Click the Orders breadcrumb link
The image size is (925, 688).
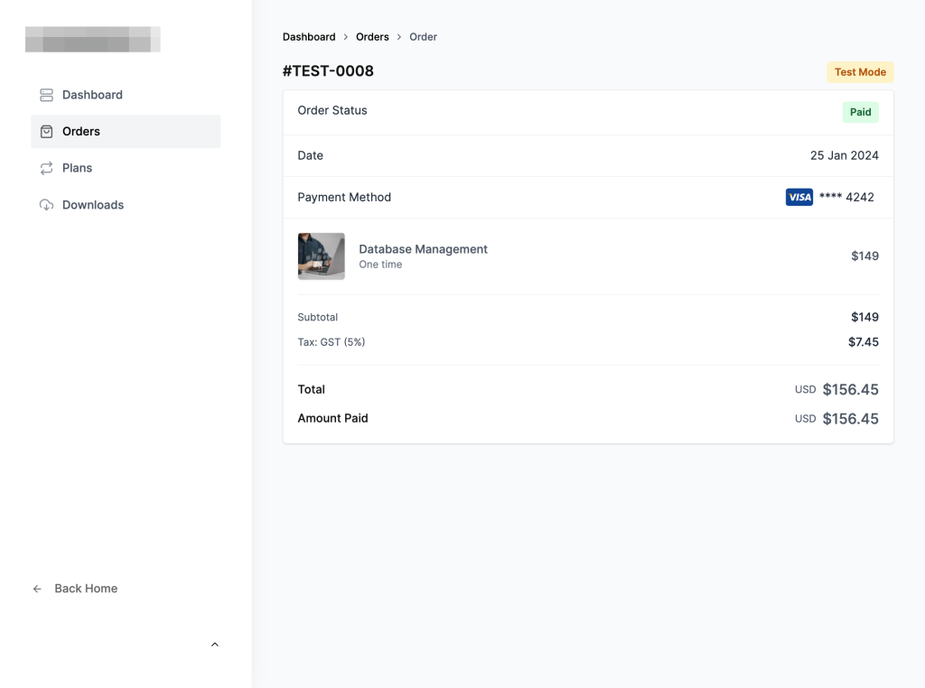pos(372,36)
